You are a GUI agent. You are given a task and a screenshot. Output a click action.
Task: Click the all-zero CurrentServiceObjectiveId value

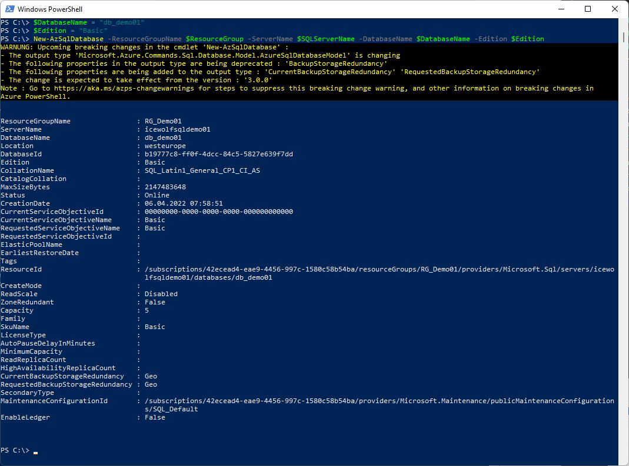219,212
